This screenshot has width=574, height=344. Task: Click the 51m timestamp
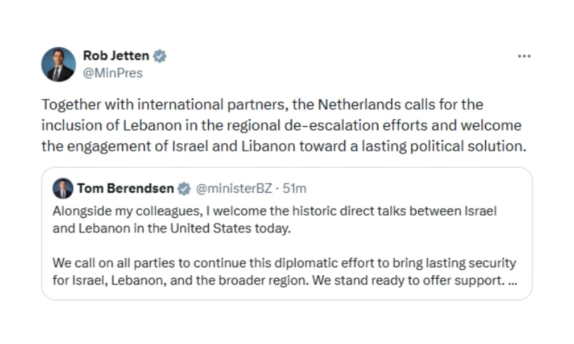295,189
